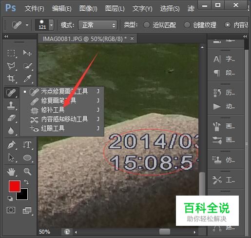
Task: Collapse the left tools panel
Action: tap(6, 36)
